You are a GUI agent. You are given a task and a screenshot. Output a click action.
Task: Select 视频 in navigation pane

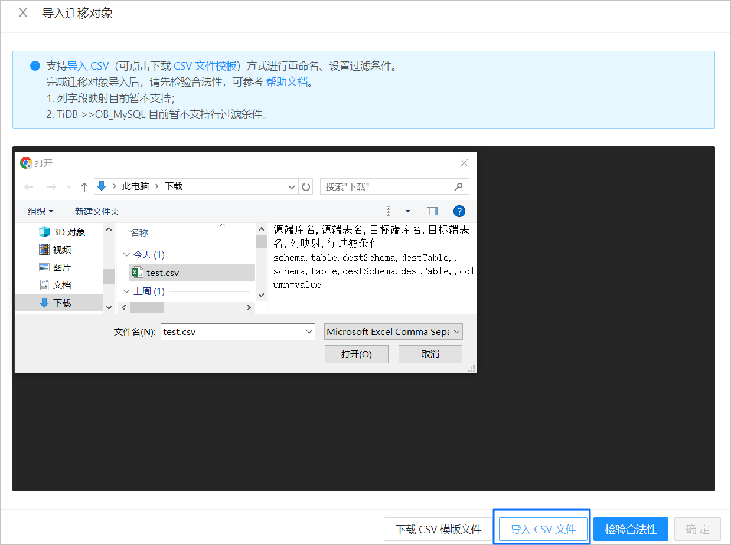pyautogui.click(x=62, y=249)
